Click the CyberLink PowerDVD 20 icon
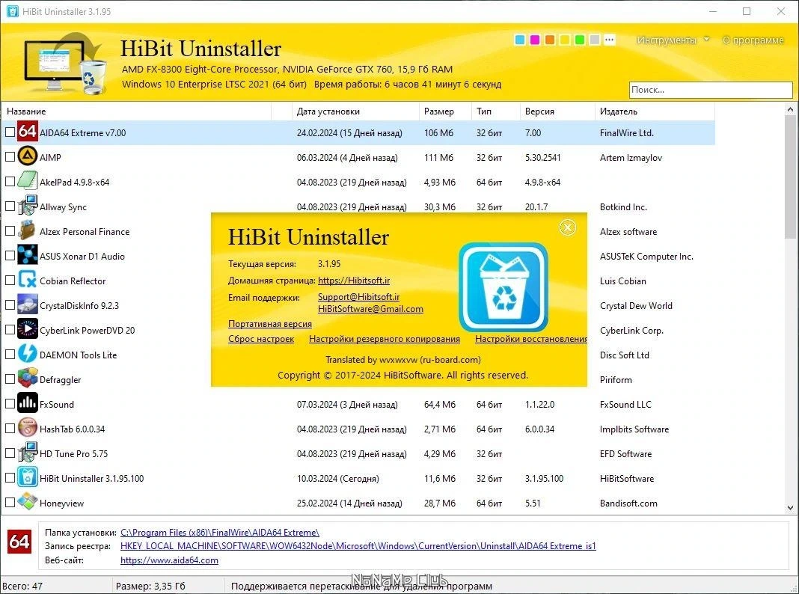Screen dimensions: 799x594 click(27, 330)
